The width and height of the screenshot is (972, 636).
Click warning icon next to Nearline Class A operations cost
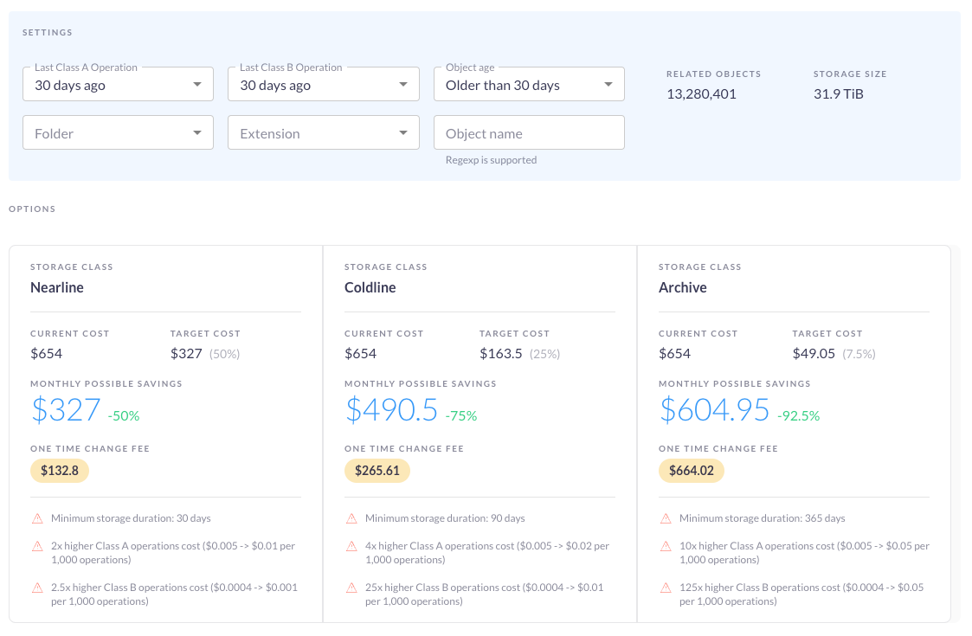(x=36, y=546)
